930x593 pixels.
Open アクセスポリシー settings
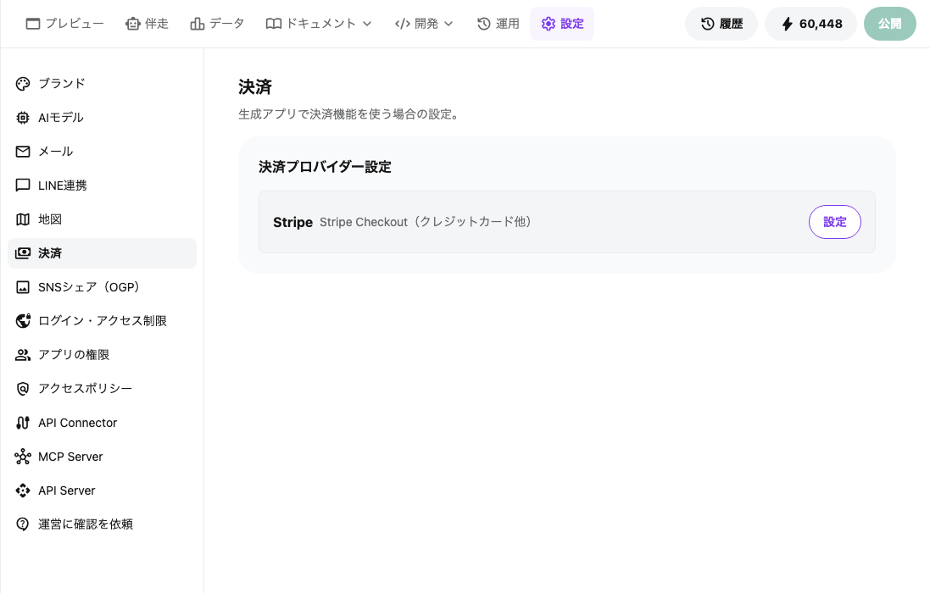coord(102,389)
